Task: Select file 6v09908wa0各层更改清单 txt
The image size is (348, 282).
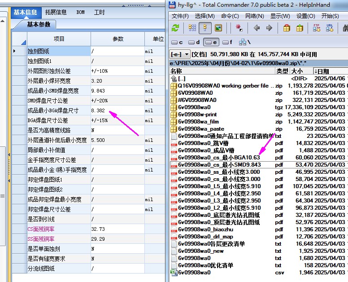Action: click(212, 244)
